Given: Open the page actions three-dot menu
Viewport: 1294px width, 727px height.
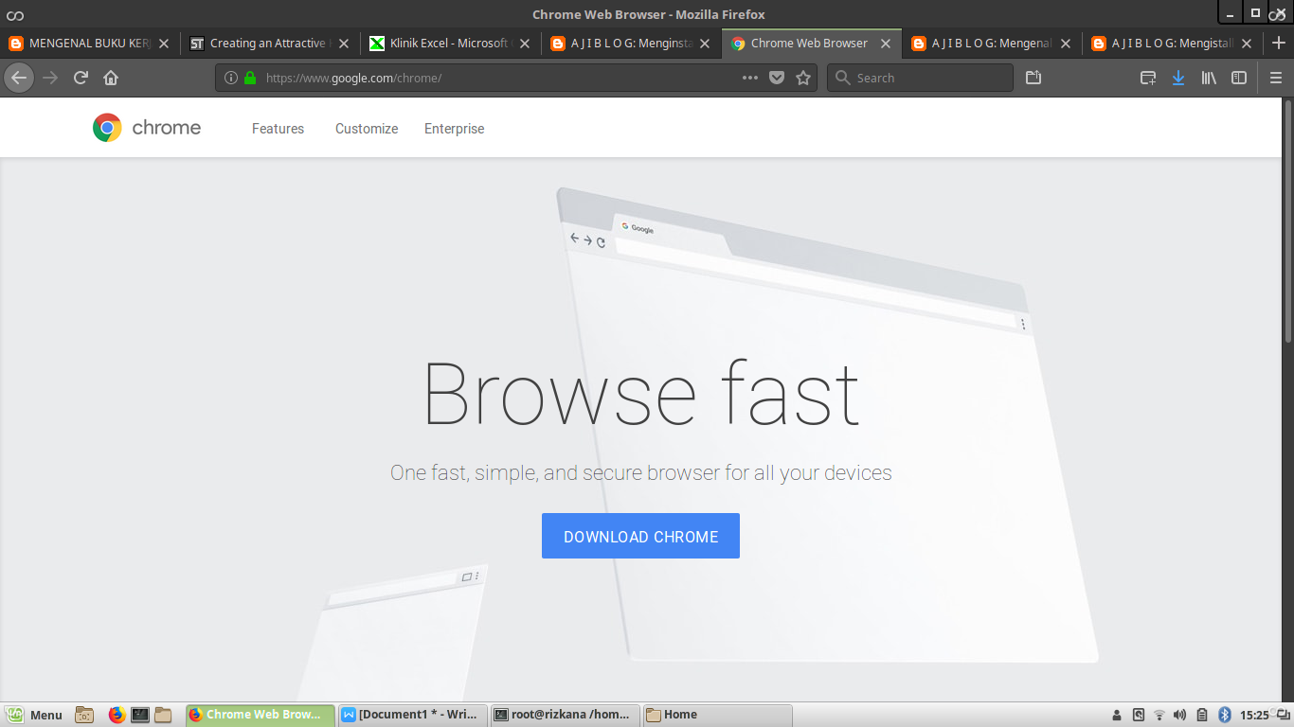Looking at the screenshot, I should pos(750,78).
